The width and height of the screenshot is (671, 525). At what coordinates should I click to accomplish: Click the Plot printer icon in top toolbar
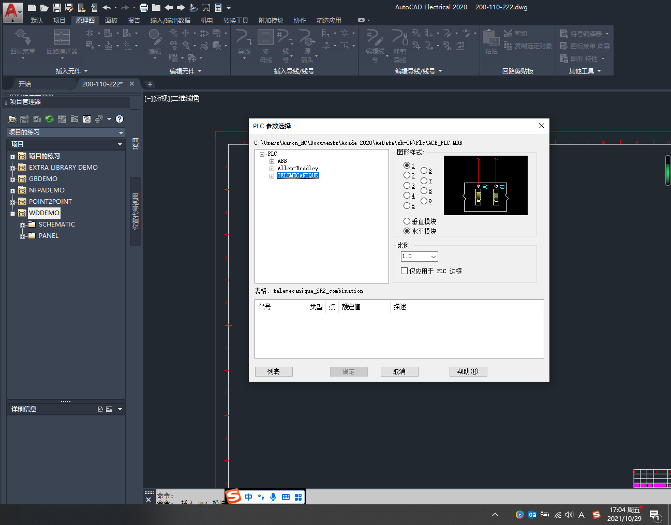[x=144, y=8]
